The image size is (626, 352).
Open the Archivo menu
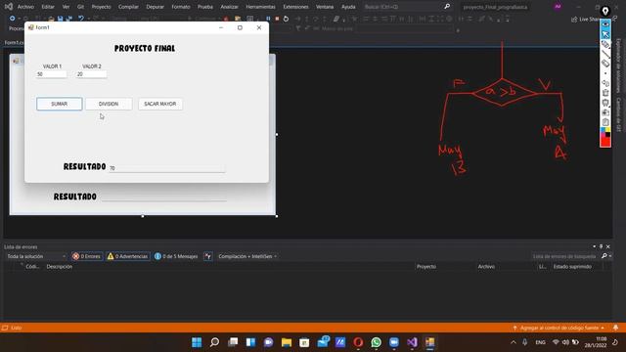[25, 7]
